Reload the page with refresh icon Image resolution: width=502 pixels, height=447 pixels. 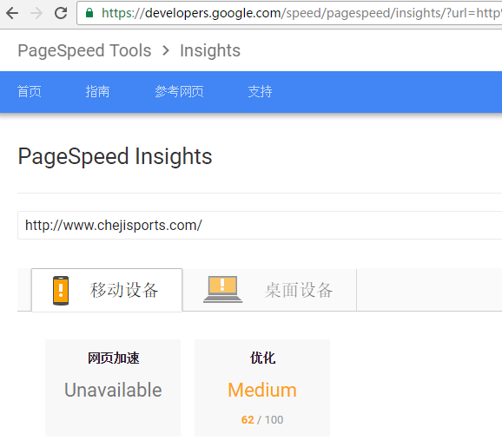pos(61,13)
